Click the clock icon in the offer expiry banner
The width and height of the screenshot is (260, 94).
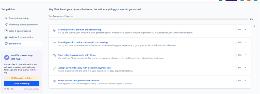(x=12, y=78)
